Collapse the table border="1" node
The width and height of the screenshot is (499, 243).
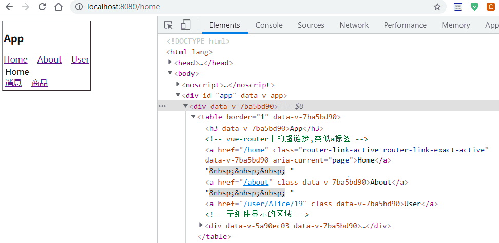point(193,117)
